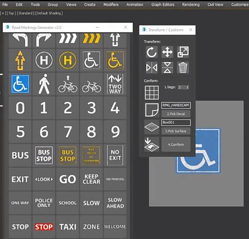Viewport: 249px width, 239px height.
Task: Select the pedestrian walking marking
Action: click(x=44, y=84)
